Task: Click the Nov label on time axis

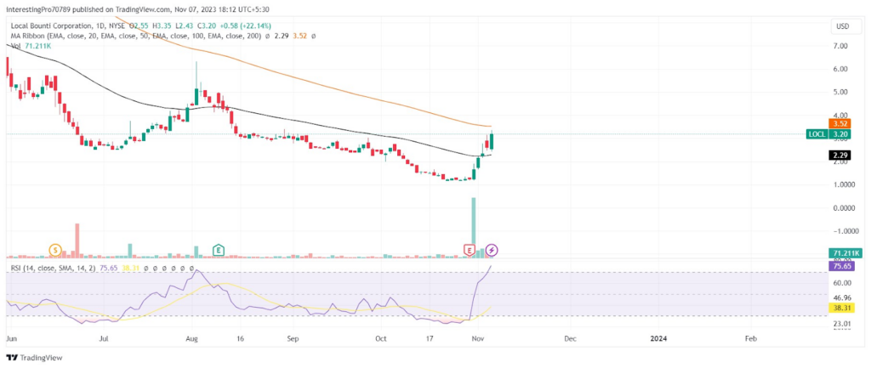Action: [478, 338]
